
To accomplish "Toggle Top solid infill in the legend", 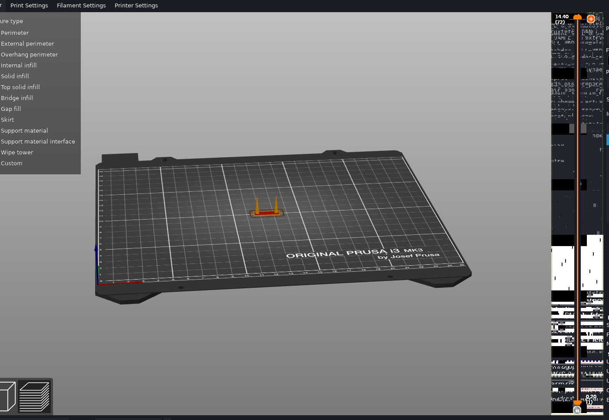I will point(20,87).
